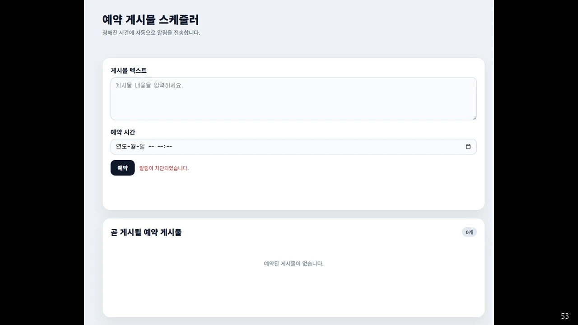Screen dimensions: 578x325
Task: Click the 게시물 텍스트 field label
Action: (x=128, y=70)
